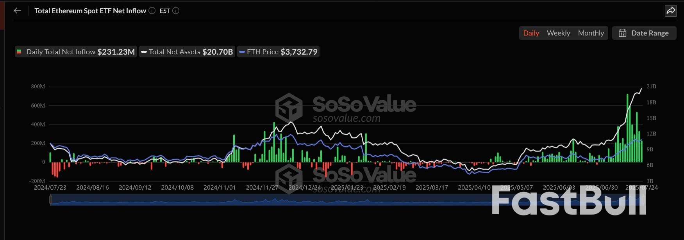684x240 pixels.
Task: Click the back arrow icon
Action: click(17, 11)
